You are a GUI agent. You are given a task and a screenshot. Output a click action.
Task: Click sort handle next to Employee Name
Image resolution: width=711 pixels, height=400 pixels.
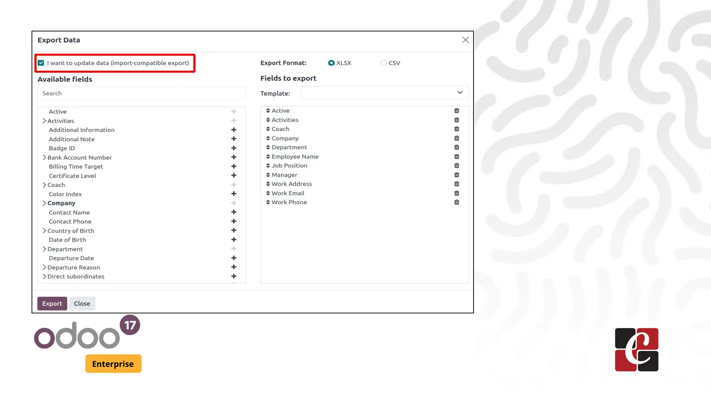(268, 157)
